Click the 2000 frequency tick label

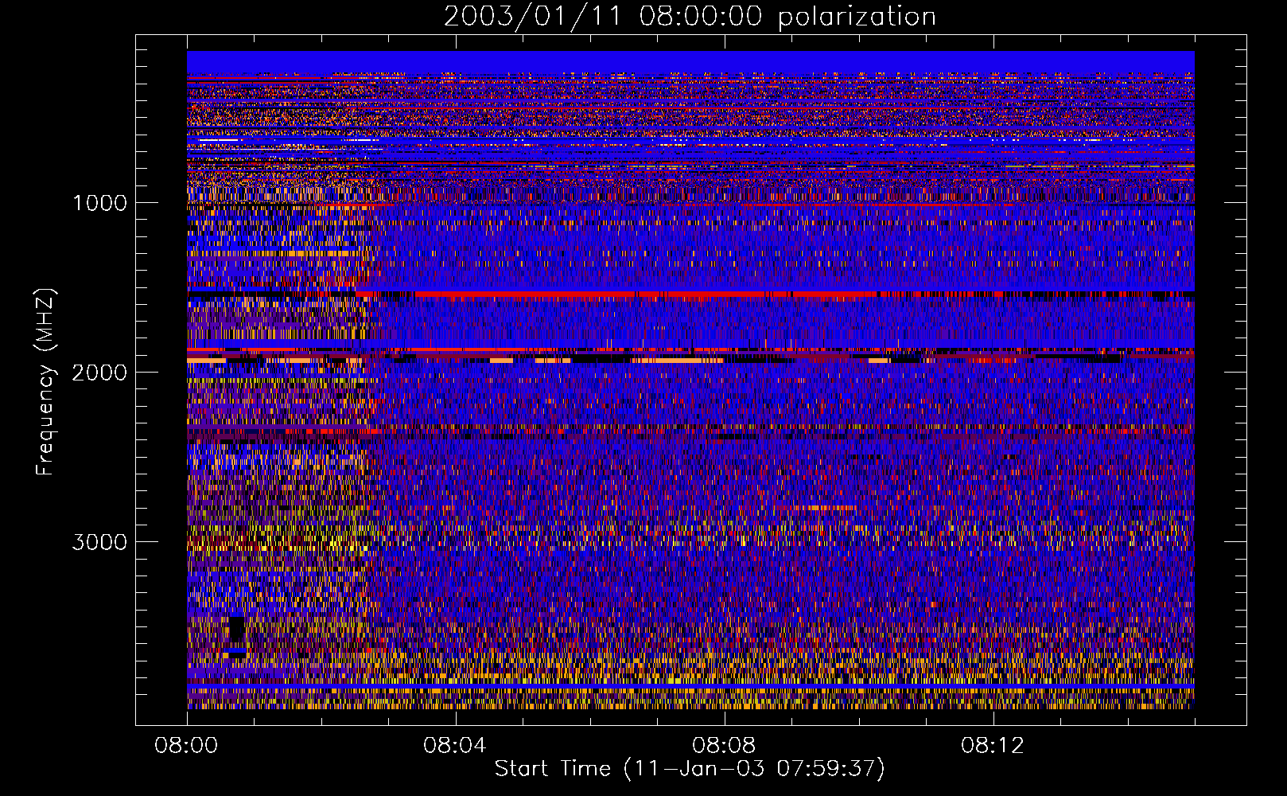99,373
